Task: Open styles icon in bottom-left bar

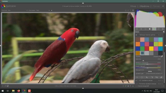Action: (x=5, y=86)
